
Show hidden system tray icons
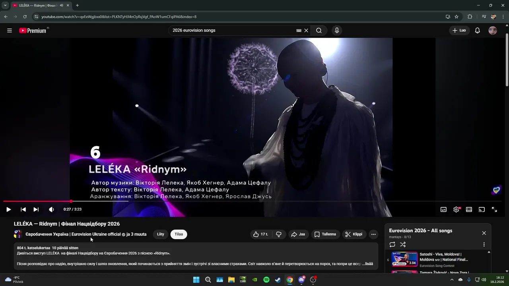[451, 280]
